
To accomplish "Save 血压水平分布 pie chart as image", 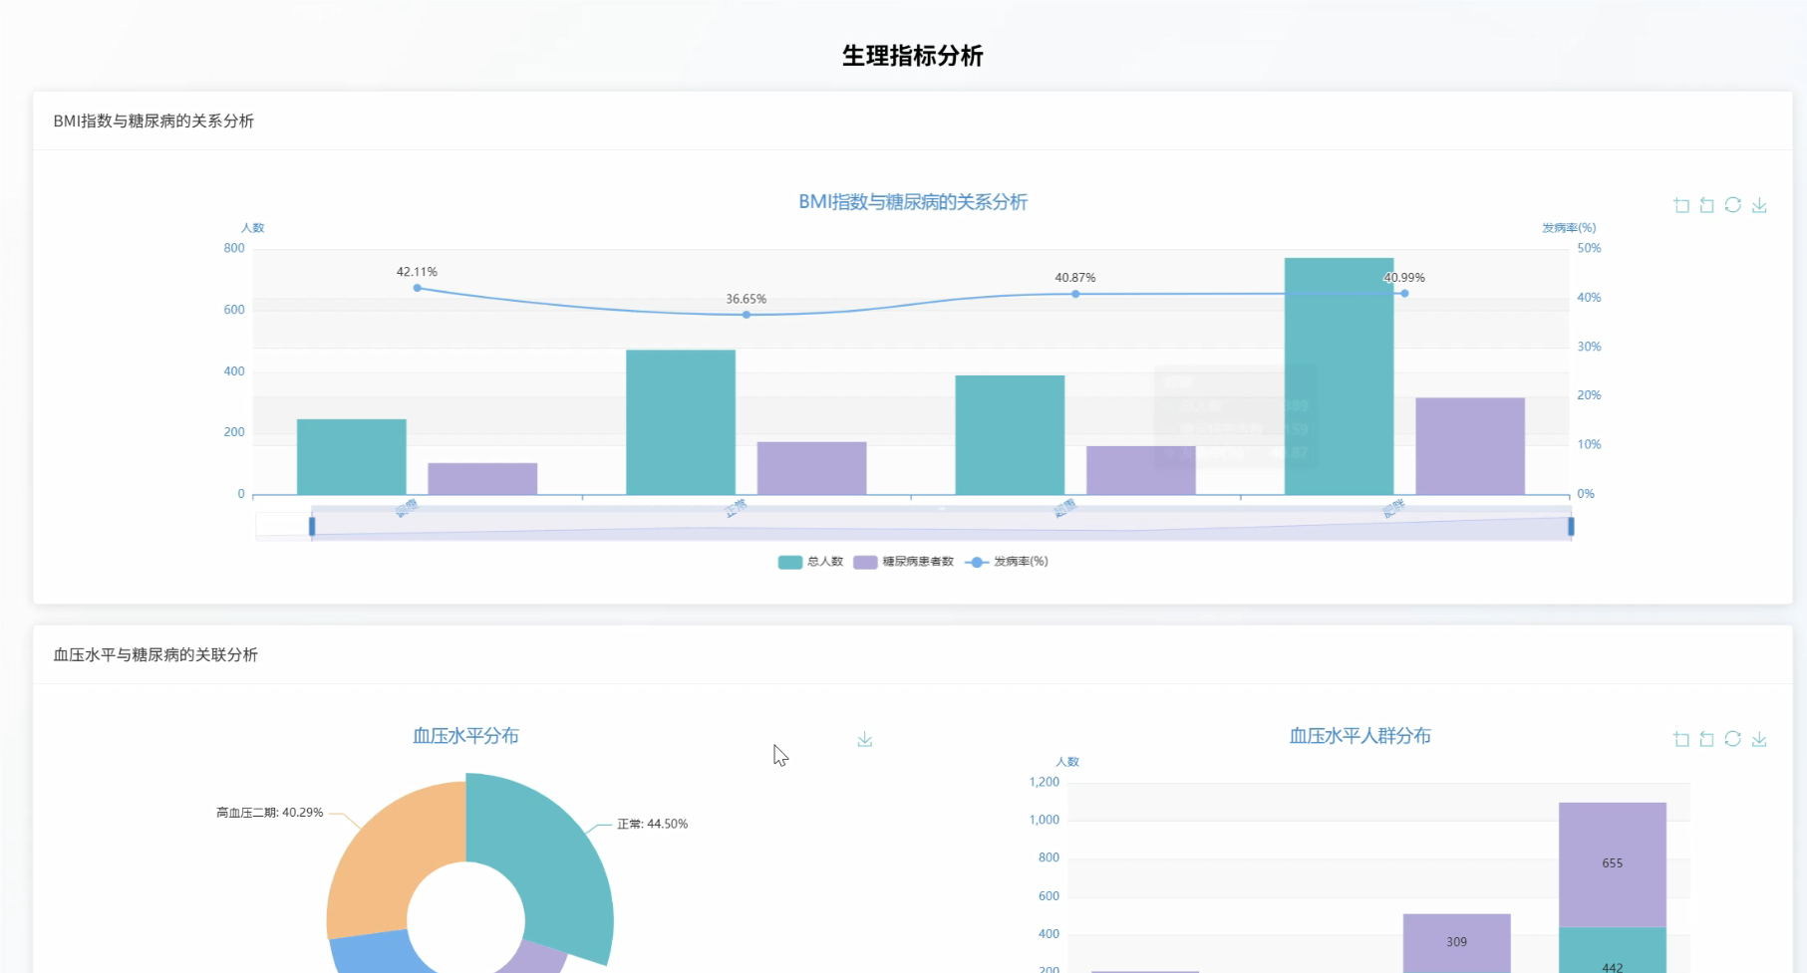I will pos(865,739).
